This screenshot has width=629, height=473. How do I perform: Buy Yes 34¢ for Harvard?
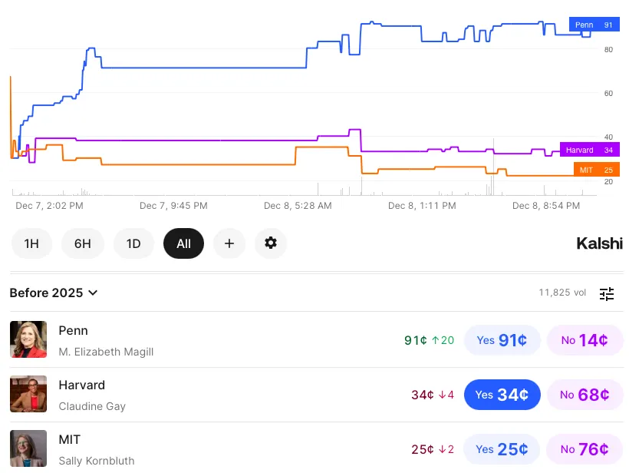[502, 395]
